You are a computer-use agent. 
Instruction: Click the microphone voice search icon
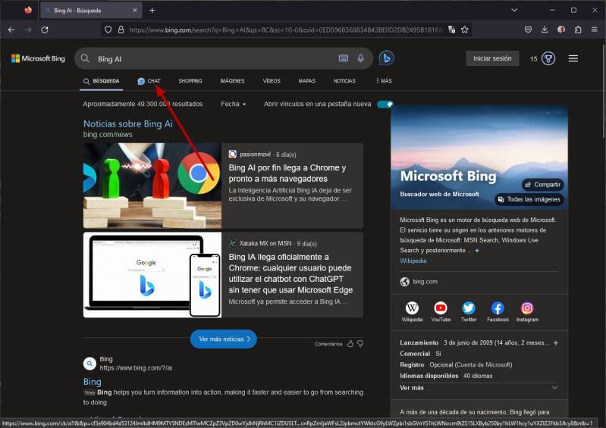click(360, 58)
